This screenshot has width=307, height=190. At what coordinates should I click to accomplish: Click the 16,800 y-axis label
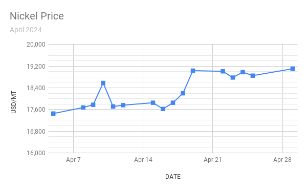pos(36,132)
